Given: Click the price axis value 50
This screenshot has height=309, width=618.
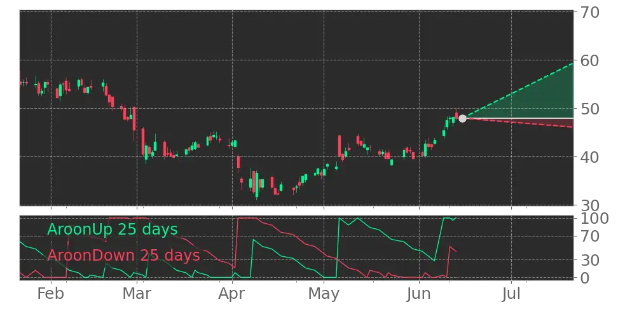Looking at the screenshot, I should tap(589, 108).
